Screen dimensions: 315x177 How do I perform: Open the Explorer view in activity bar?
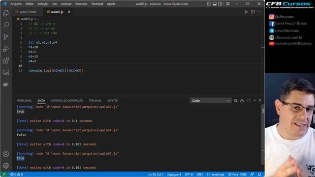[x=6, y=13]
